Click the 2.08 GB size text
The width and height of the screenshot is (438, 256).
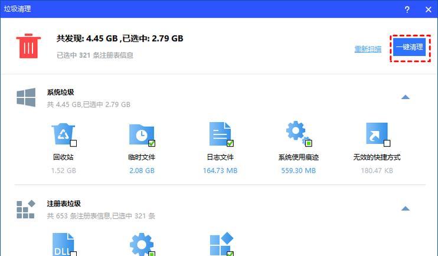(x=142, y=170)
